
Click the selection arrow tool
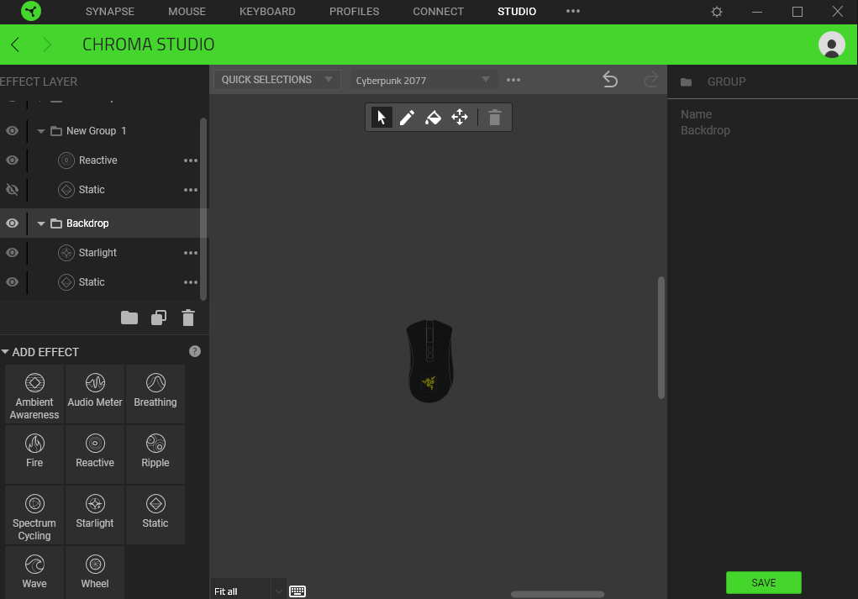click(382, 118)
